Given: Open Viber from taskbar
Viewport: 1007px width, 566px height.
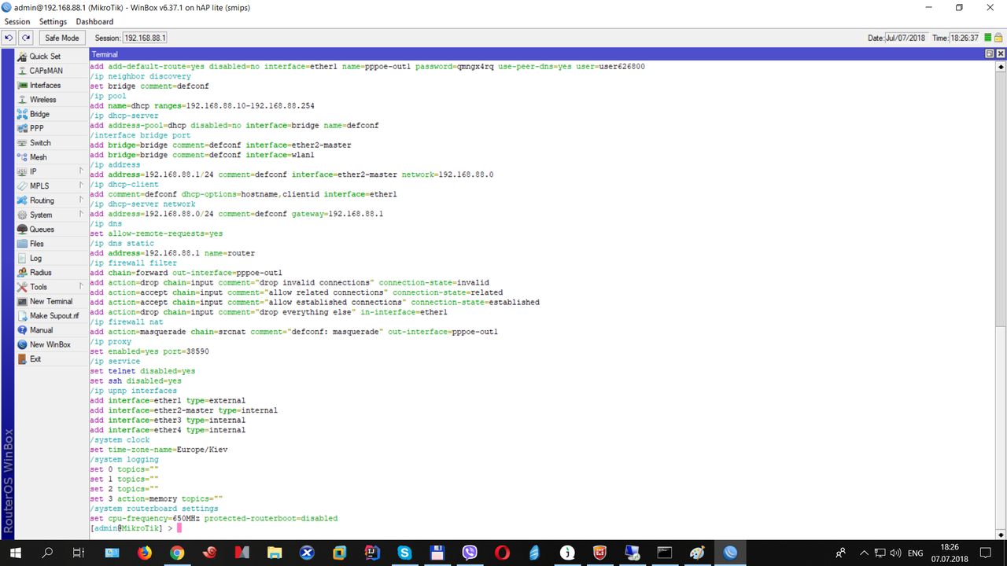Looking at the screenshot, I should (x=470, y=553).
